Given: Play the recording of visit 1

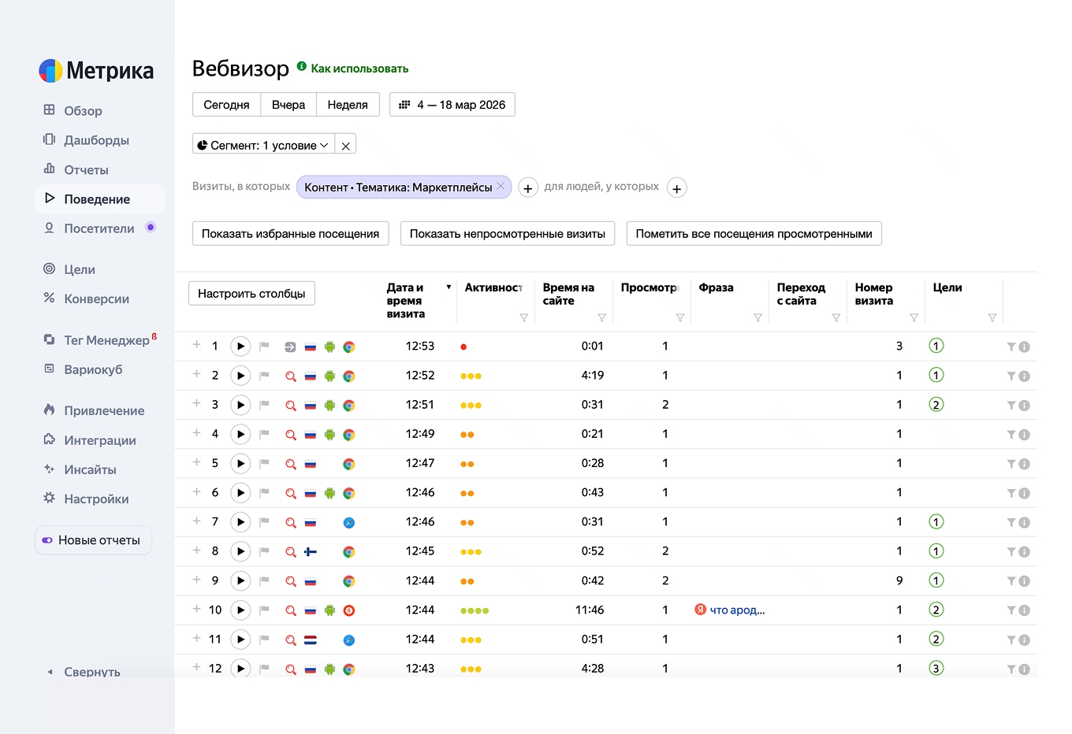Looking at the screenshot, I should (x=240, y=347).
